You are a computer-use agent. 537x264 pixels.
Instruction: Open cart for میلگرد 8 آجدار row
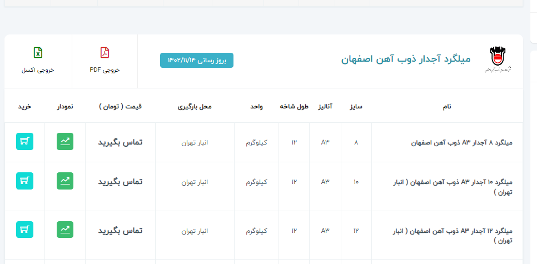(24, 142)
